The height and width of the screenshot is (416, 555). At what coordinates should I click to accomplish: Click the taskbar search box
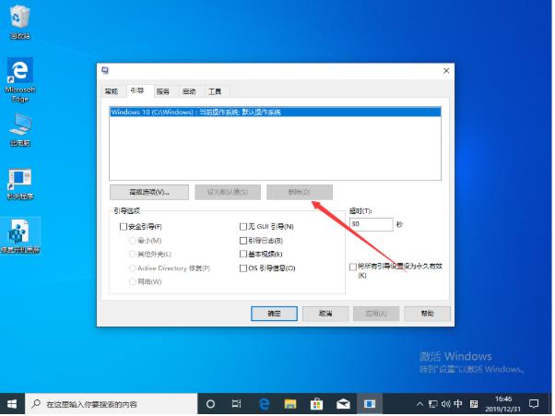pos(112,404)
